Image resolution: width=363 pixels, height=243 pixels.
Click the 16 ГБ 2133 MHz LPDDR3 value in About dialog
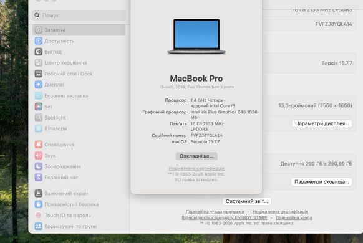coord(207,126)
